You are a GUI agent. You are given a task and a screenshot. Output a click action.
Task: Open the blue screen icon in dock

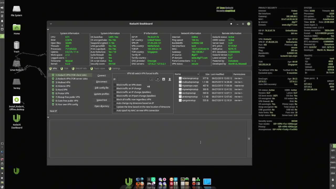[x=207, y=182]
